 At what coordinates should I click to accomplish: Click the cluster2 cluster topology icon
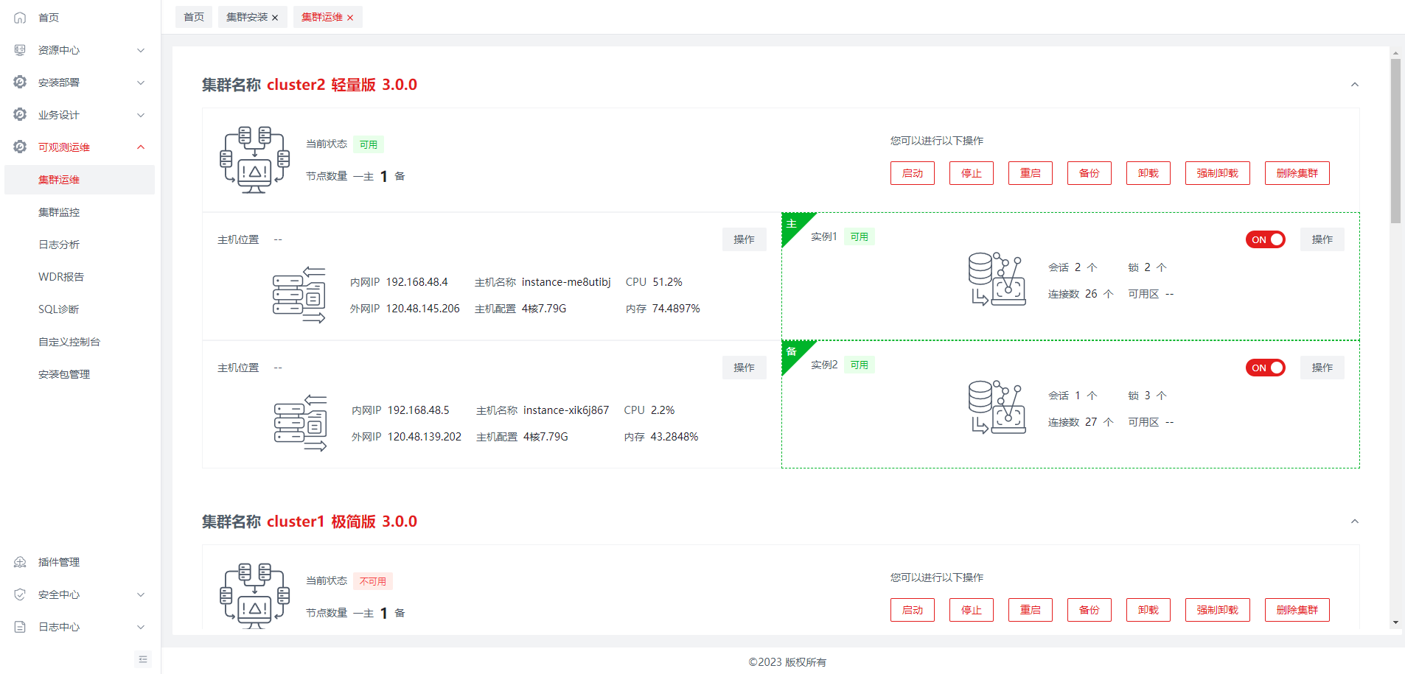(x=254, y=160)
